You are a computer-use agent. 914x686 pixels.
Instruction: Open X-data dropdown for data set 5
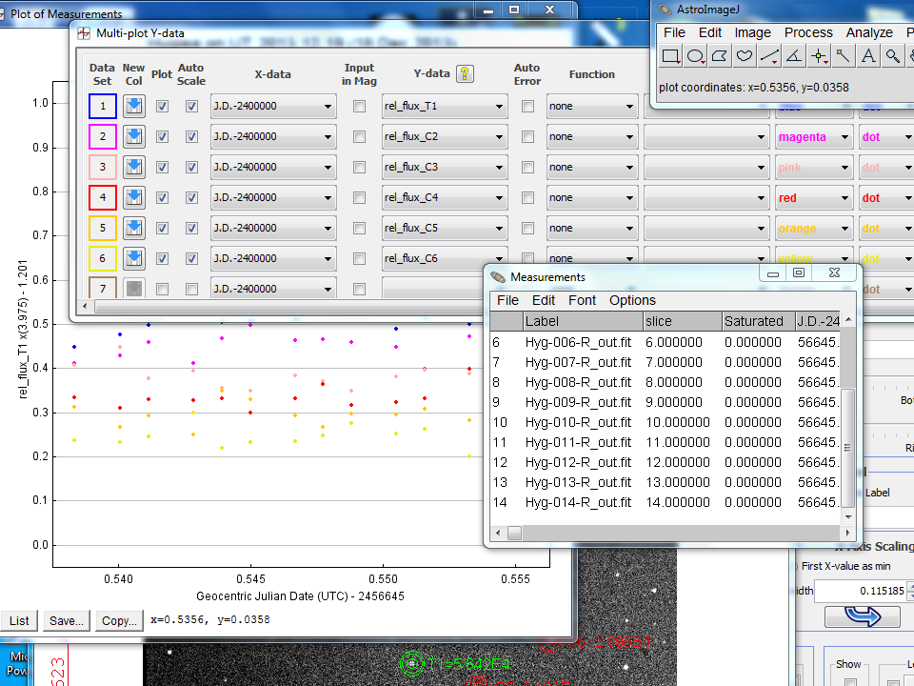pyautogui.click(x=272, y=228)
